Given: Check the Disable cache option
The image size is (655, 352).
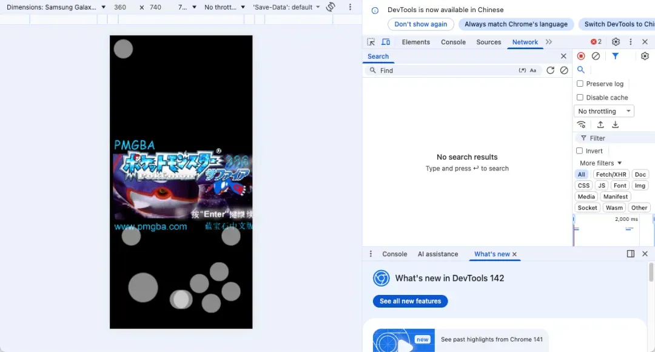Looking at the screenshot, I should point(580,97).
